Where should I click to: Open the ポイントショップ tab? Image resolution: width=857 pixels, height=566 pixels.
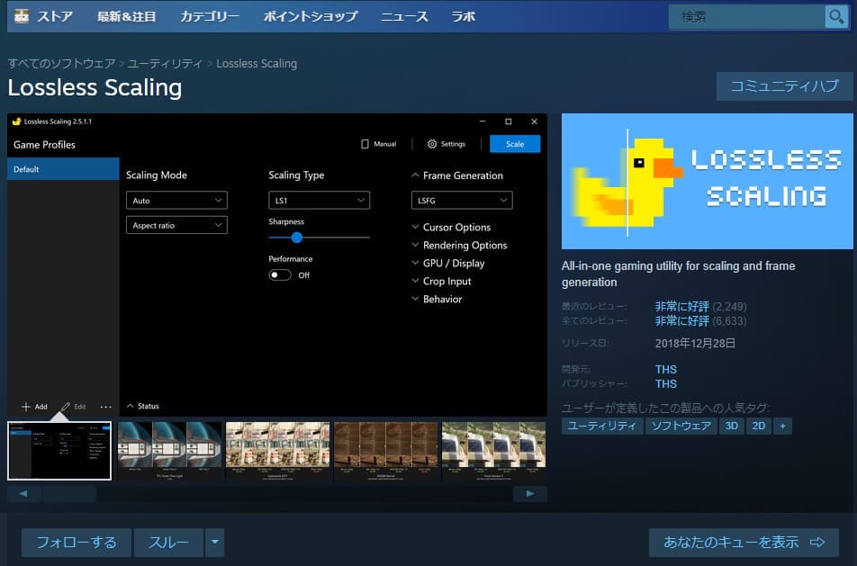pos(310,16)
